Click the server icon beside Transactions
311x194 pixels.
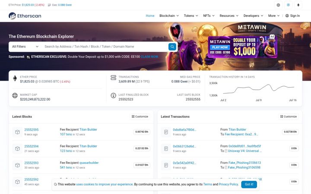[113, 78]
